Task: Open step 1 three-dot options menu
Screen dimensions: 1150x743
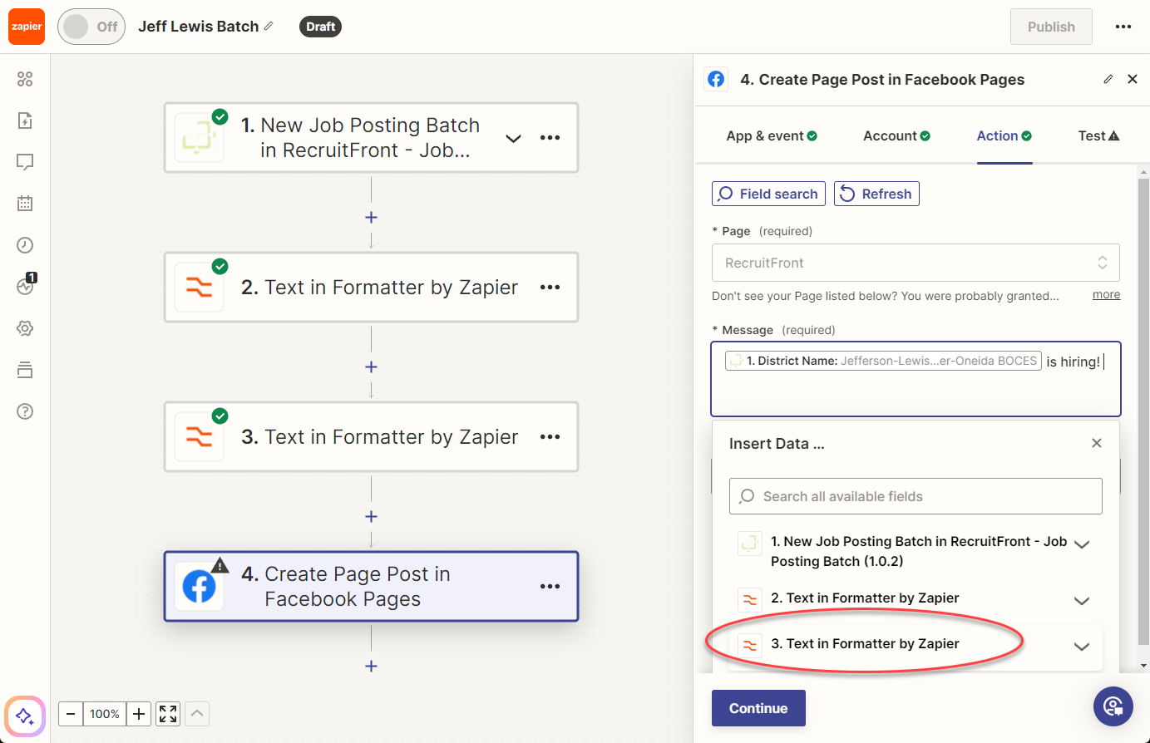Action: [550, 138]
